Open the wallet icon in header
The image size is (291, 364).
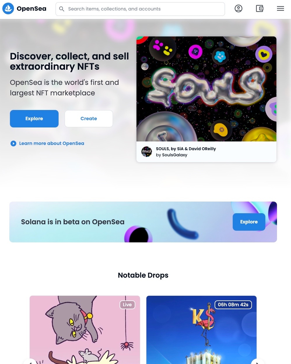click(x=260, y=9)
